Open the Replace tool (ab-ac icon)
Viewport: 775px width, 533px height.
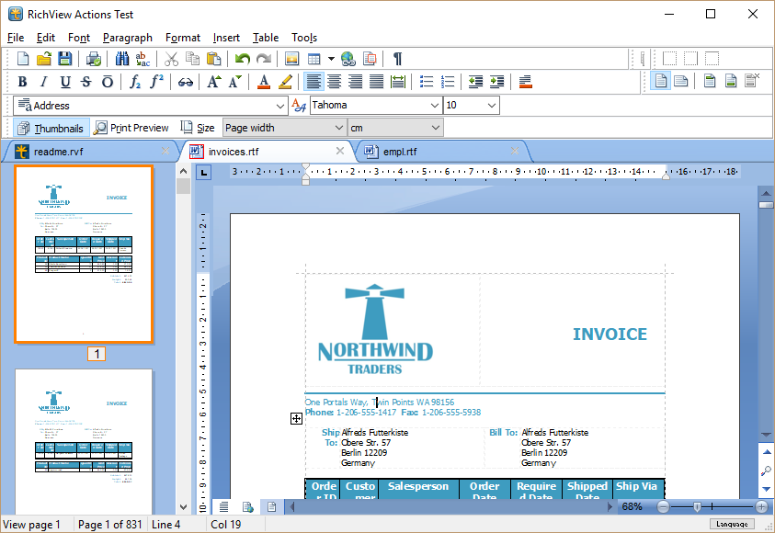point(142,59)
